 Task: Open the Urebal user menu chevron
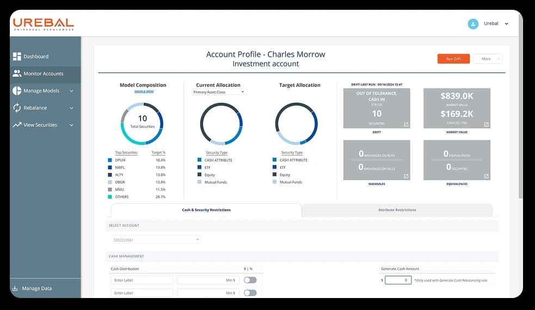click(x=506, y=24)
